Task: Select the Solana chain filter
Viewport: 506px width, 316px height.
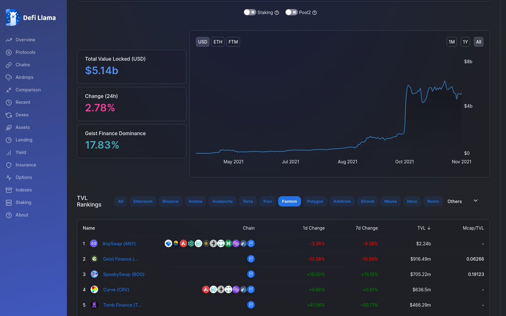Action: click(195, 201)
